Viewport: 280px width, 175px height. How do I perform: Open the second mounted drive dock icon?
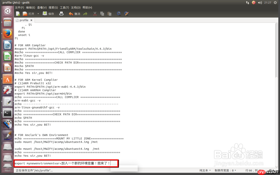tap(7, 158)
